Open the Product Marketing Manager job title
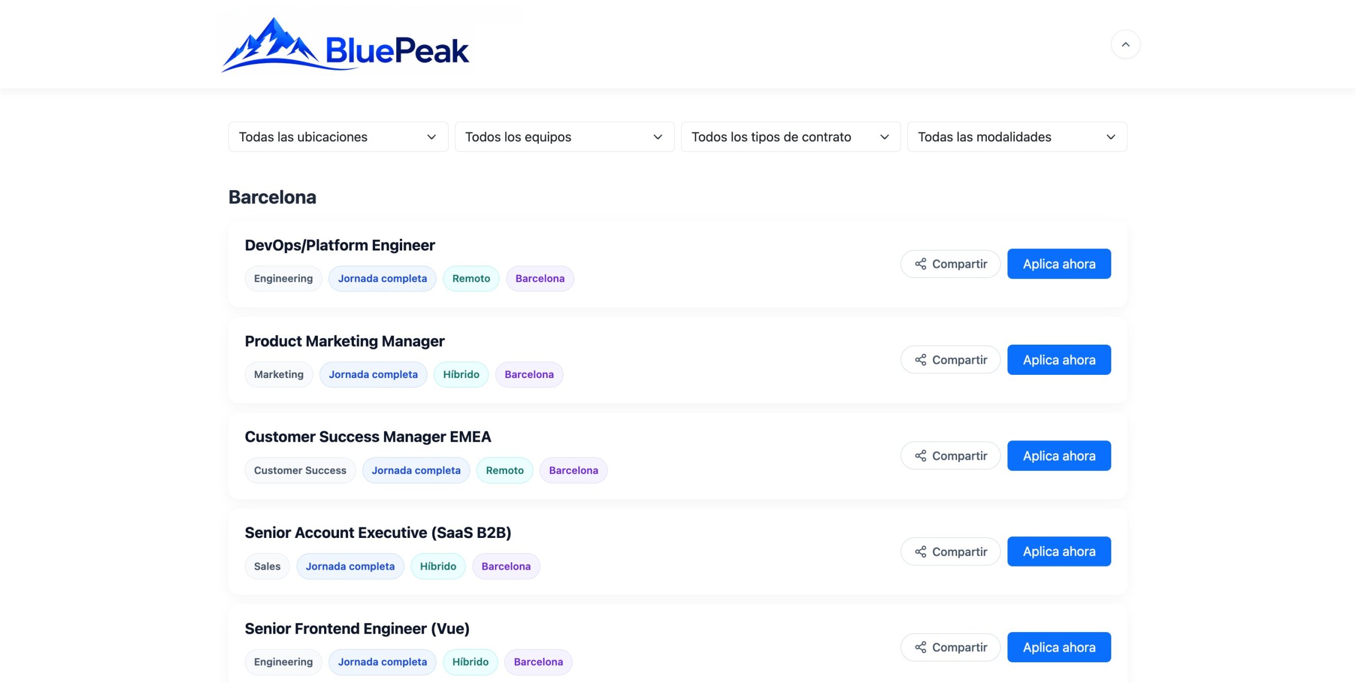Image resolution: width=1356 pixels, height=683 pixels. (x=344, y=341)
